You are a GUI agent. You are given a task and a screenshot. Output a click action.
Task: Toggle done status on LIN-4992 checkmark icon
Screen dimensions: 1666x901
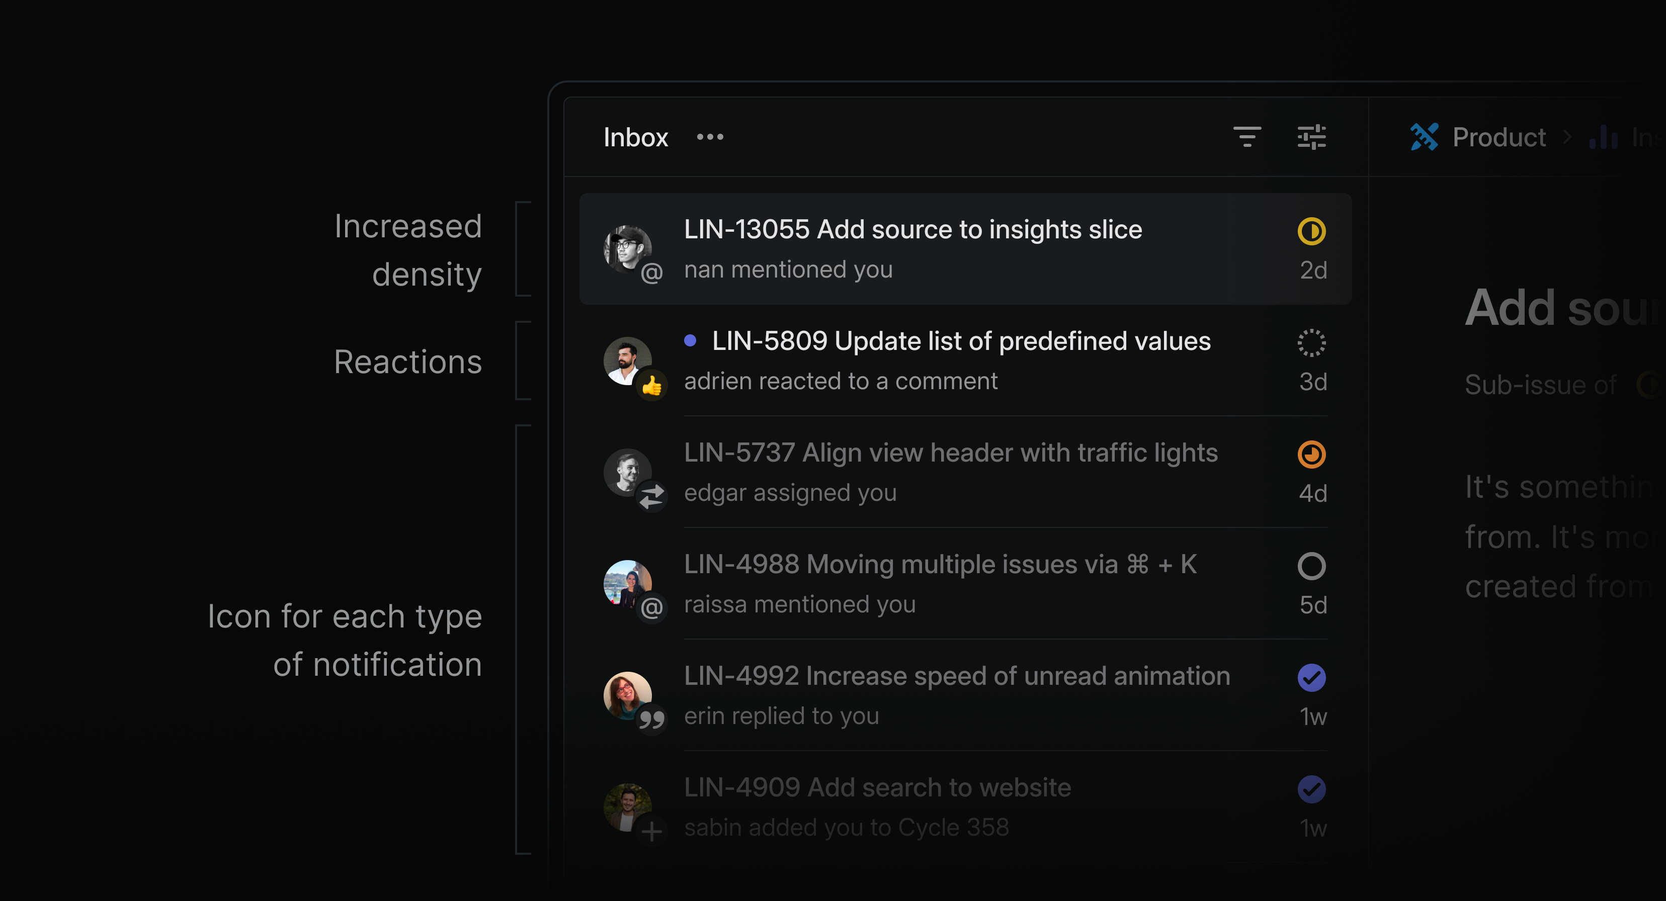point(1312,677)
